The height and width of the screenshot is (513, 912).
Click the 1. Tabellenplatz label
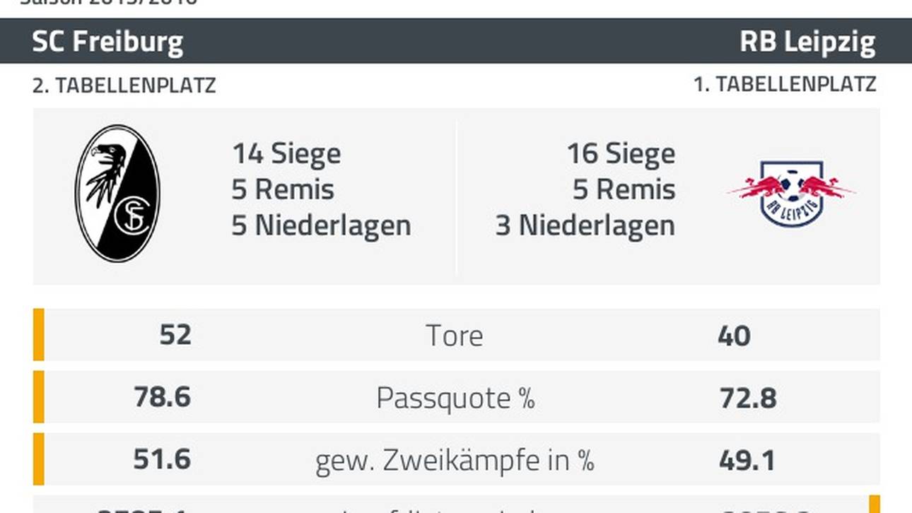point(785,85)
